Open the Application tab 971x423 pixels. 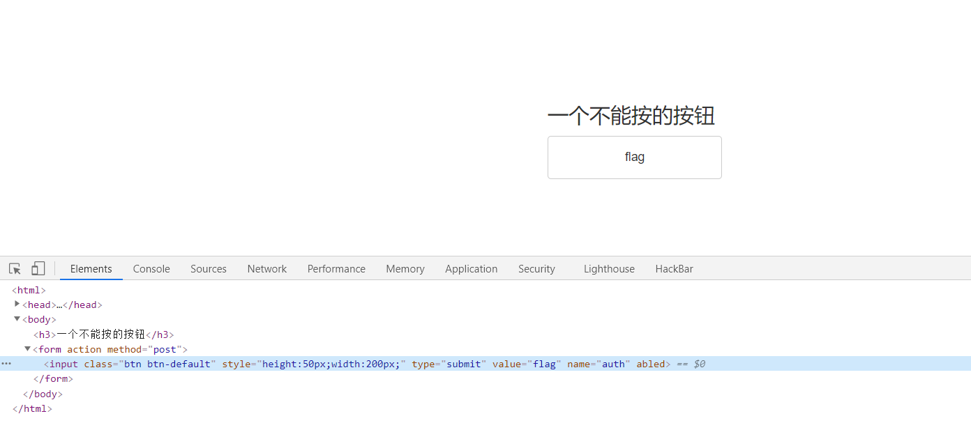[x=472, y=269]
